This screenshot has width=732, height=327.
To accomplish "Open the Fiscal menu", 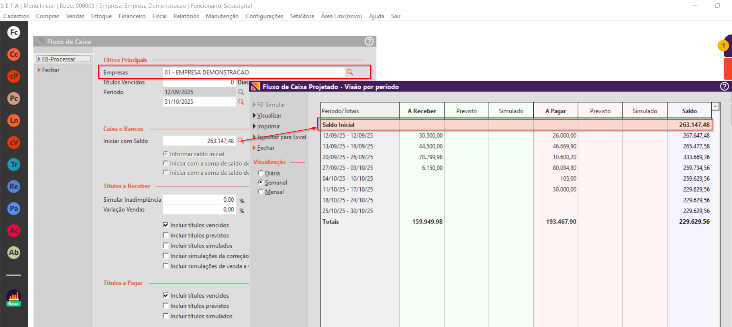I will [x=160, y=16].
